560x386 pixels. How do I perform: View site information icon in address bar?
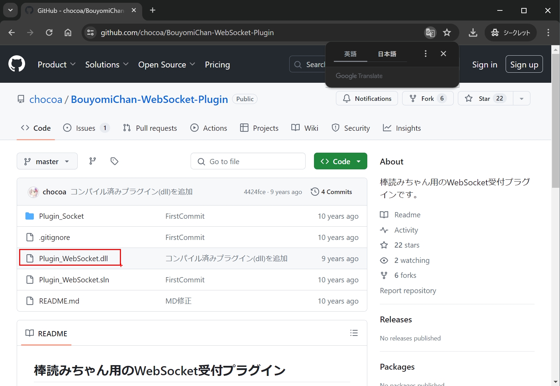click(90, 33)
